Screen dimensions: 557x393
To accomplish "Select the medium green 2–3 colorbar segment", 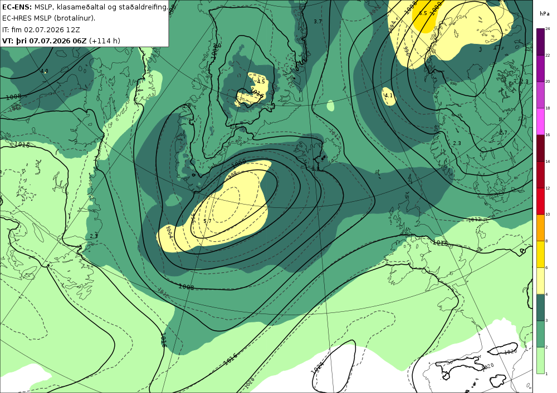I will click(x=540, y=334).
